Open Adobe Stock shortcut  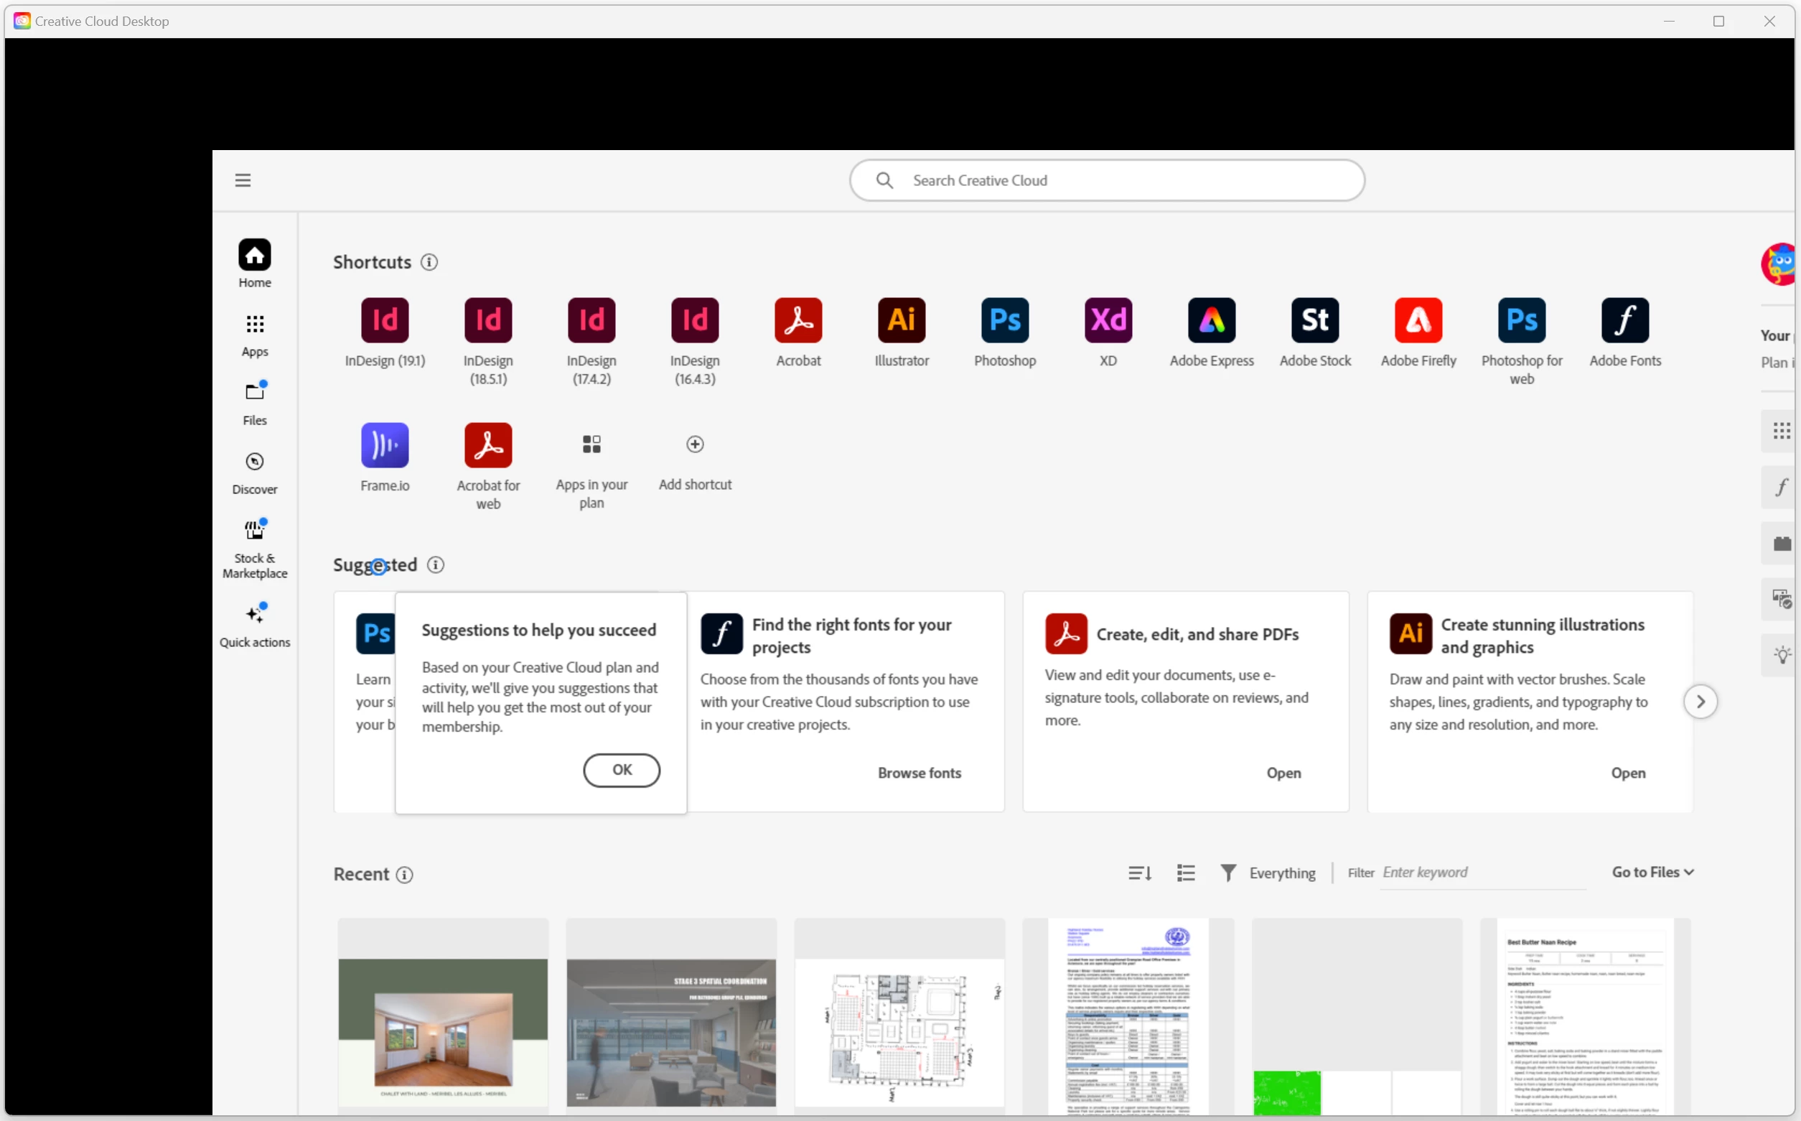[x=1315, y=320]
